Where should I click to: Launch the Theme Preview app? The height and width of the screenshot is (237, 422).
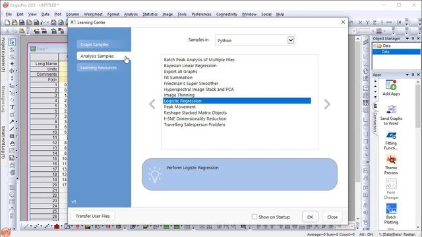click(x=391, y=165)
